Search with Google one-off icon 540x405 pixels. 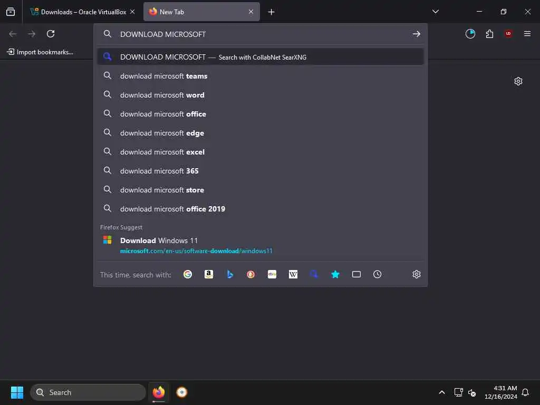tap(188, 274)
